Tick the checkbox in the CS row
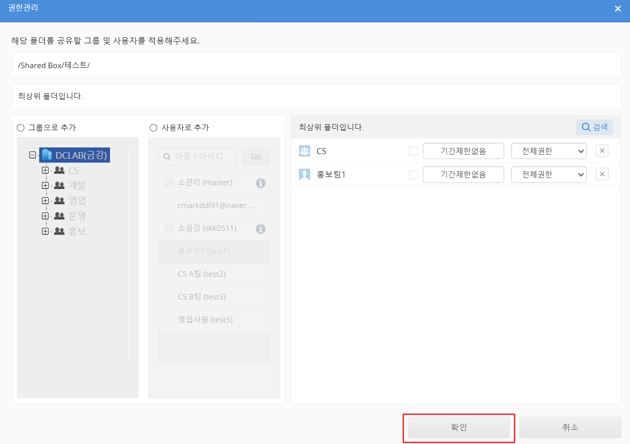630x444 pixels. pos(414,151)
